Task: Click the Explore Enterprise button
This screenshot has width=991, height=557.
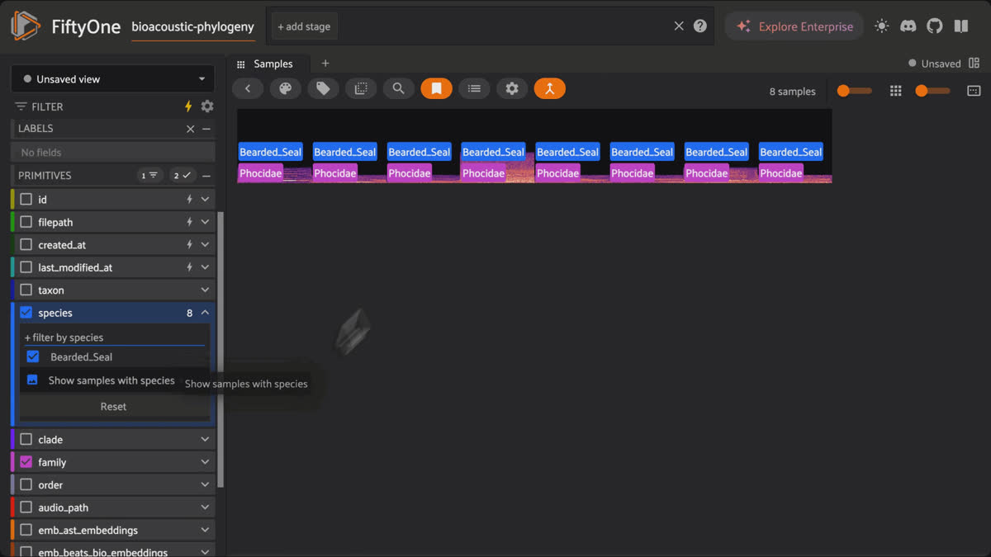Action: click(794, 26)
